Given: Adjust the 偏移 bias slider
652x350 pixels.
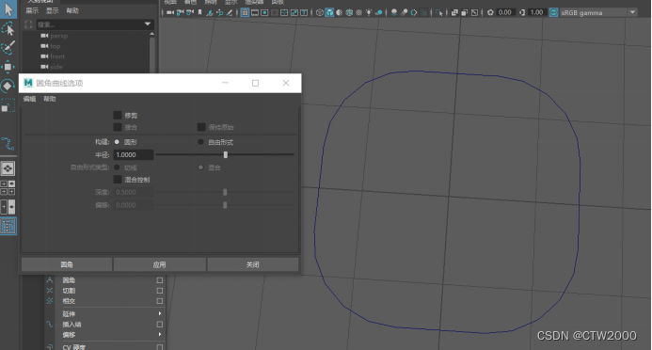Looking at the screenshot, I should [x=225, y=205].
